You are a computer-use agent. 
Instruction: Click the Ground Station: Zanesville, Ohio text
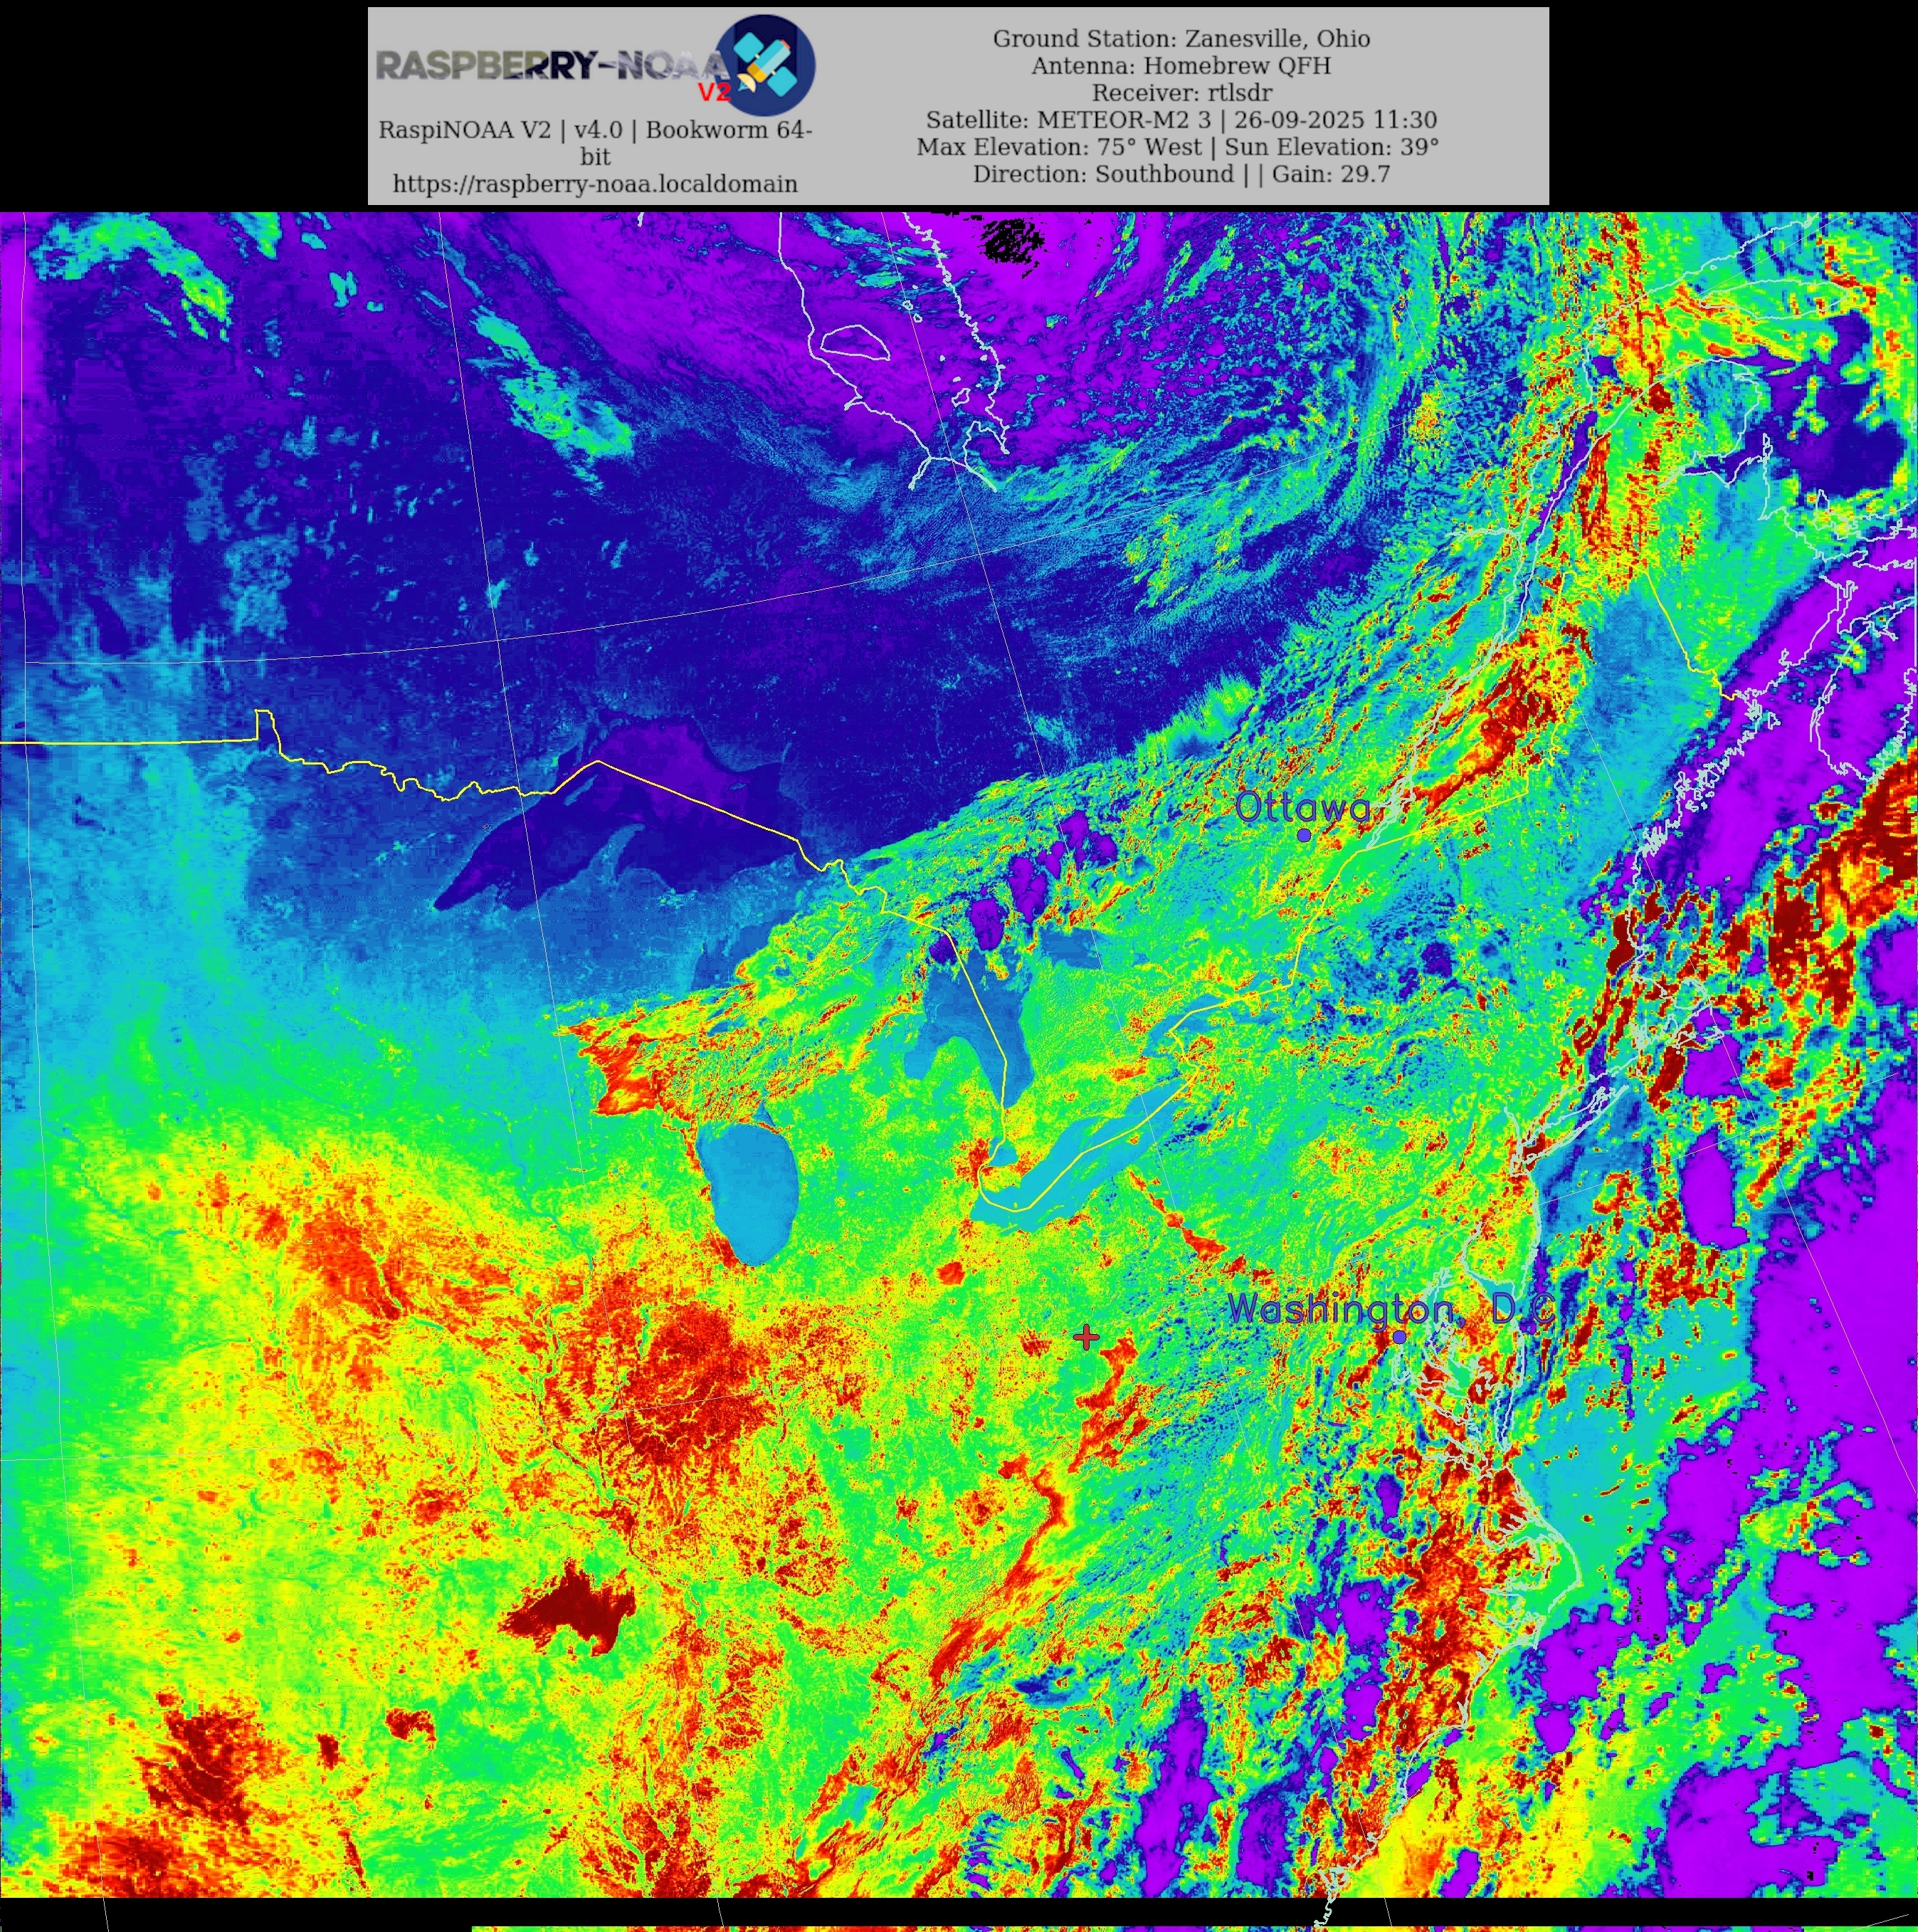(x=1180, y=39)
